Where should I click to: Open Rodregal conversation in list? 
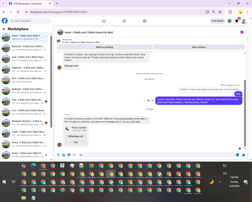(x=25, y=91)
